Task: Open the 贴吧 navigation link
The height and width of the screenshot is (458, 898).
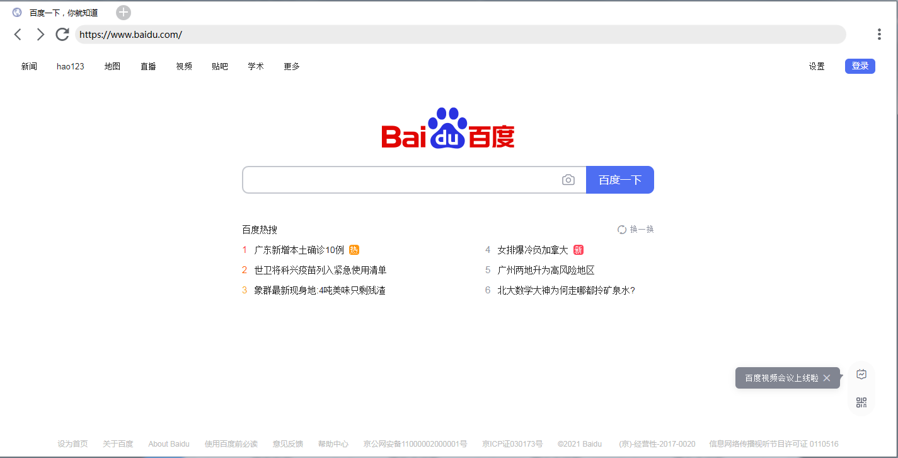Action: (x=220, y=66)
